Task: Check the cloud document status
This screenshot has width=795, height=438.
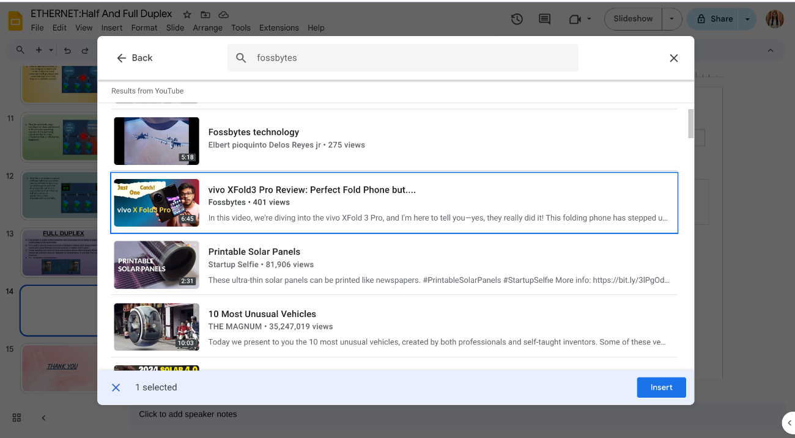Action: 223,14
